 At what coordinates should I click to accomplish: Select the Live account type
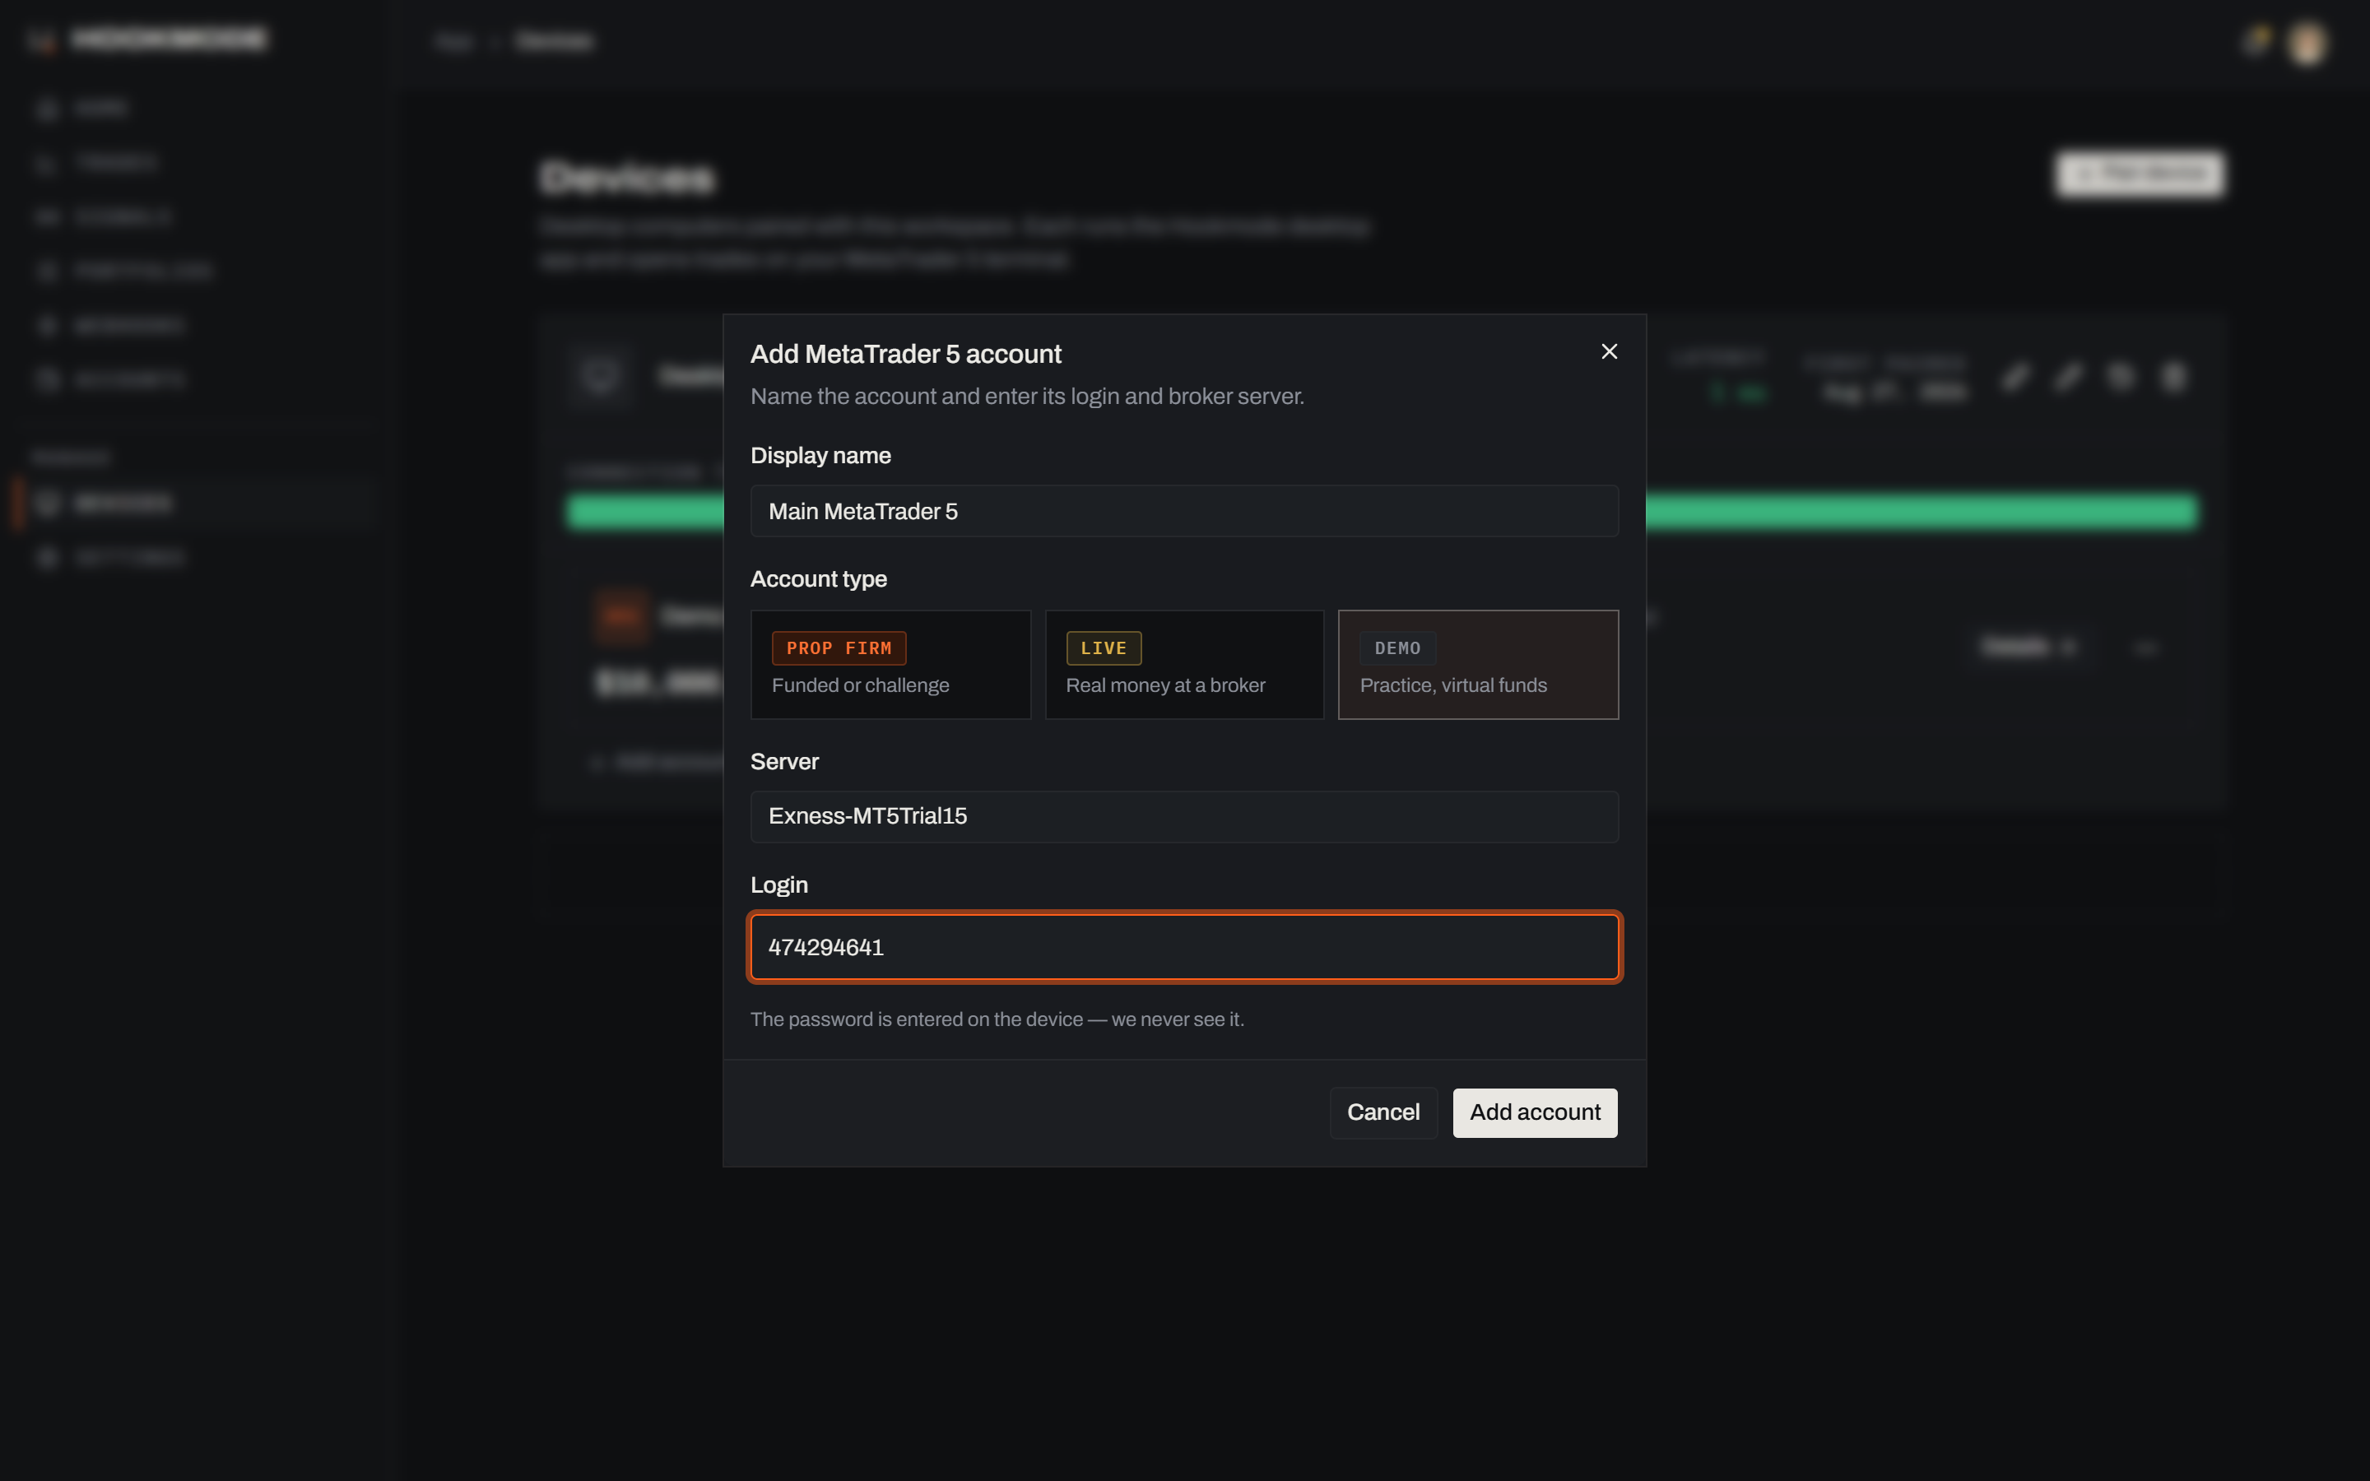click(1184, 665)
